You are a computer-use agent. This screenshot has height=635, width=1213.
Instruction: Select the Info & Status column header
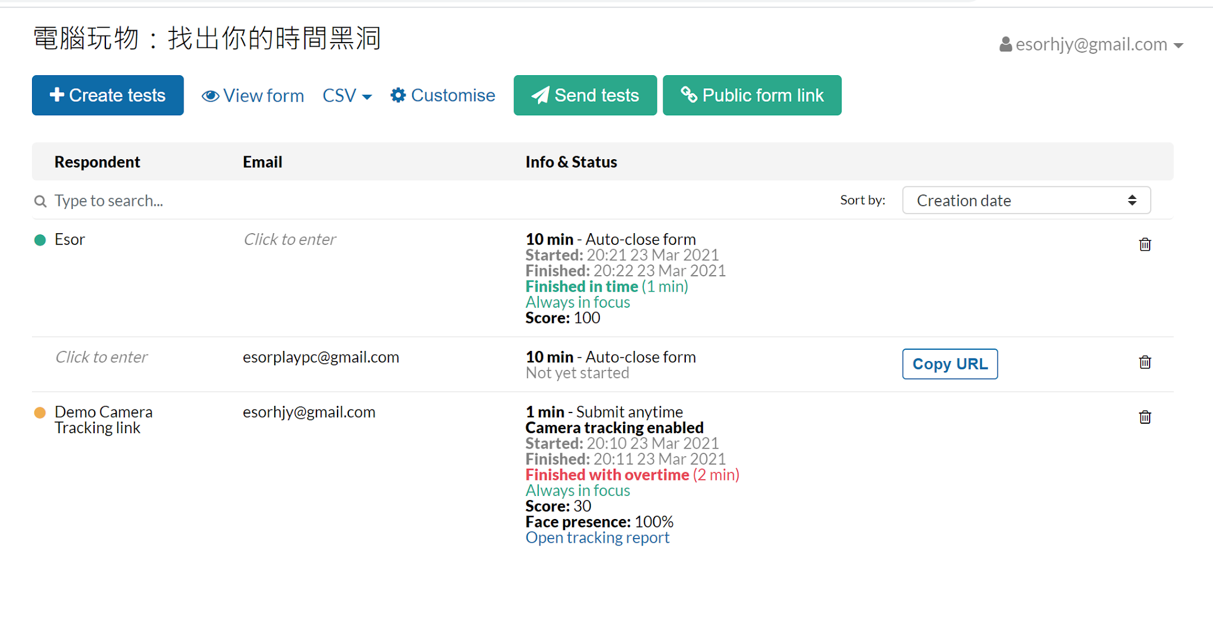pos(570,161)
